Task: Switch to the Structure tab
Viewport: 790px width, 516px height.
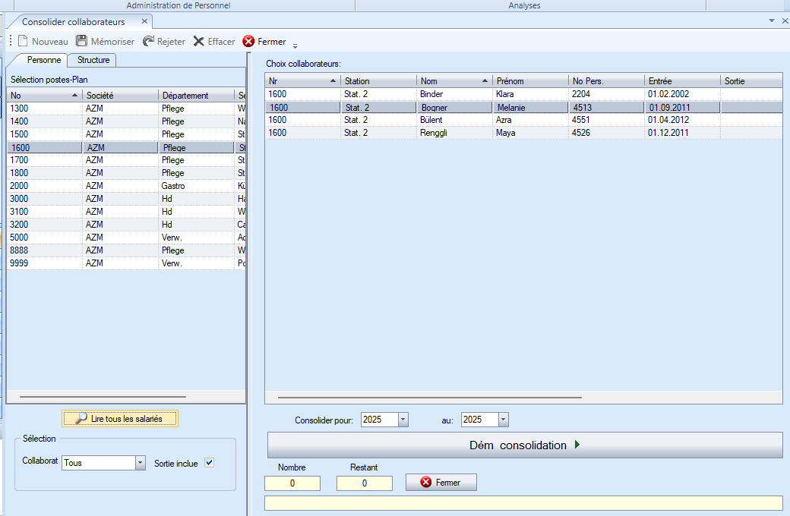Action: point(93,60)
